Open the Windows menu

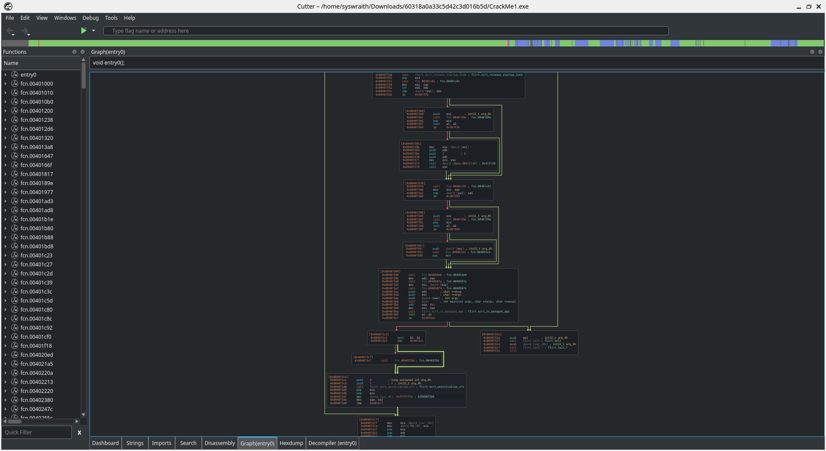(65, 18)
